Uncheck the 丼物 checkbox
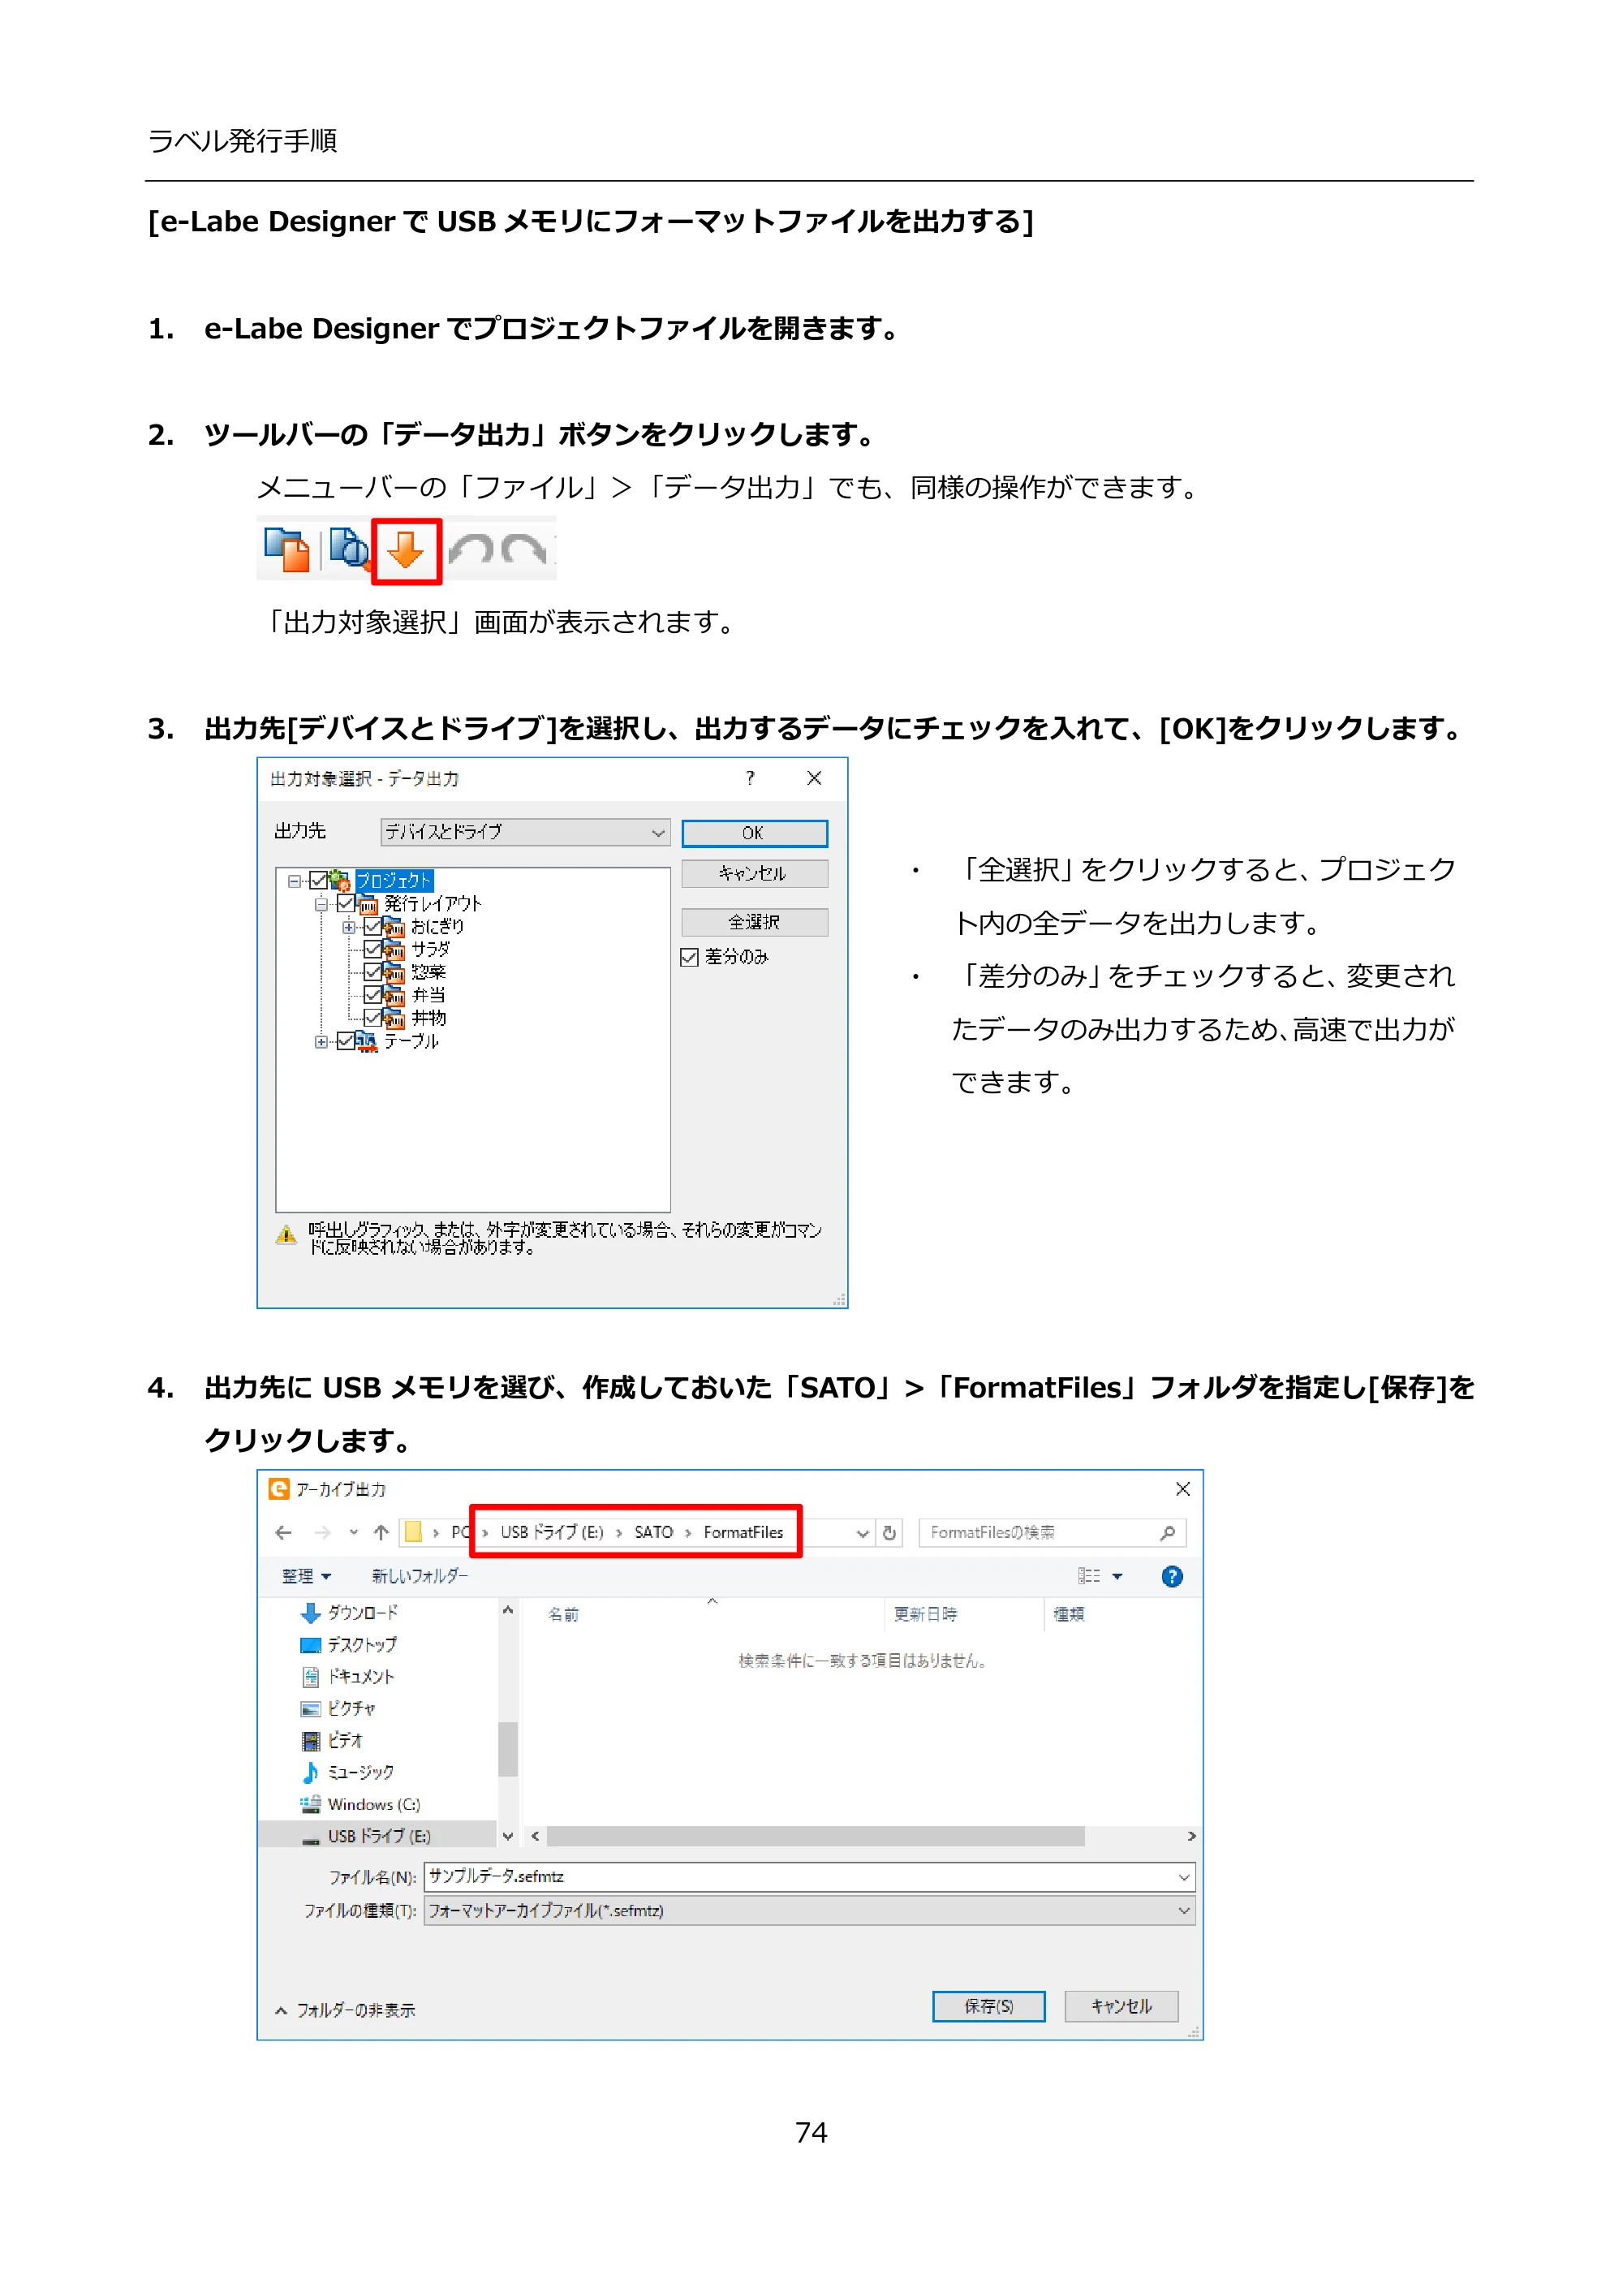Image resolution: width=1623 pixels, height=2296 pixels. [x=372, y=1018]
